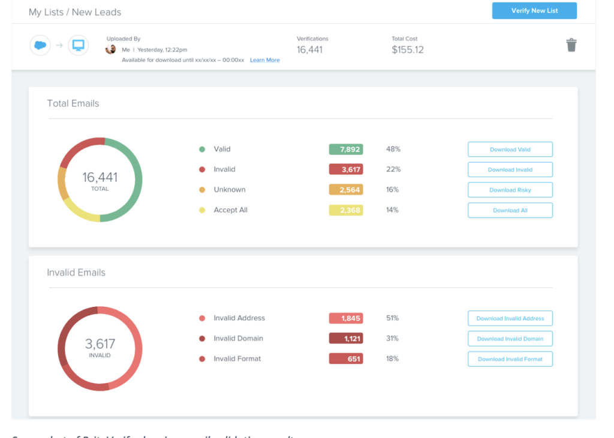614x438 pixels.
Task: Click the 16,441 total donut chart
Action: (100, 180)
